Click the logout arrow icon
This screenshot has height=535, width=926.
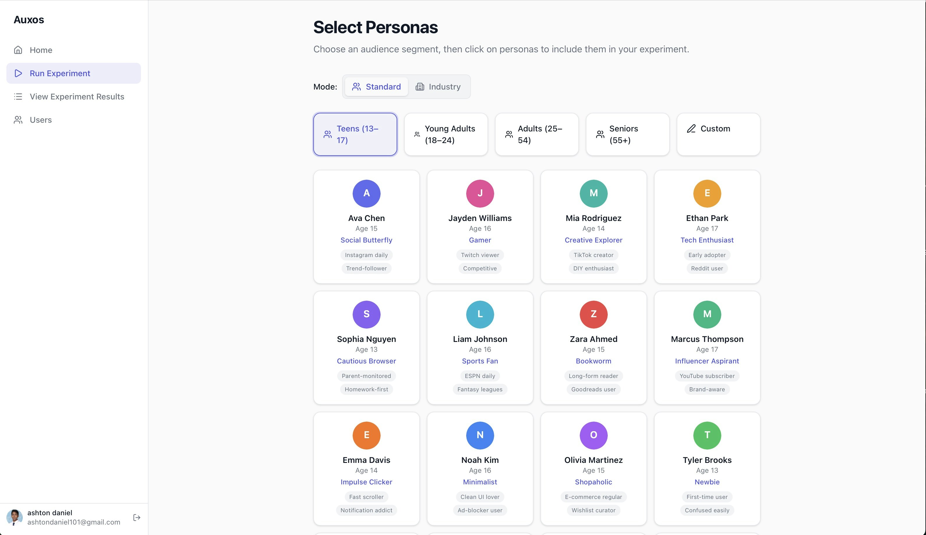click(136, 517)
